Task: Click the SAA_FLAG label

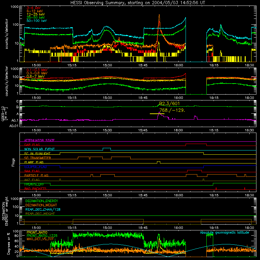Action: pos(32,171)
